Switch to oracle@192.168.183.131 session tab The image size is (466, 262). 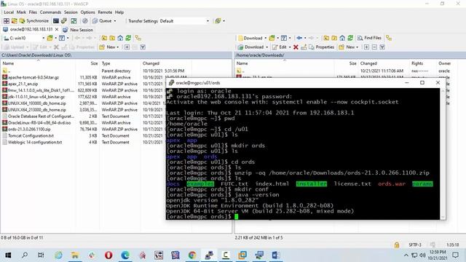28,29
